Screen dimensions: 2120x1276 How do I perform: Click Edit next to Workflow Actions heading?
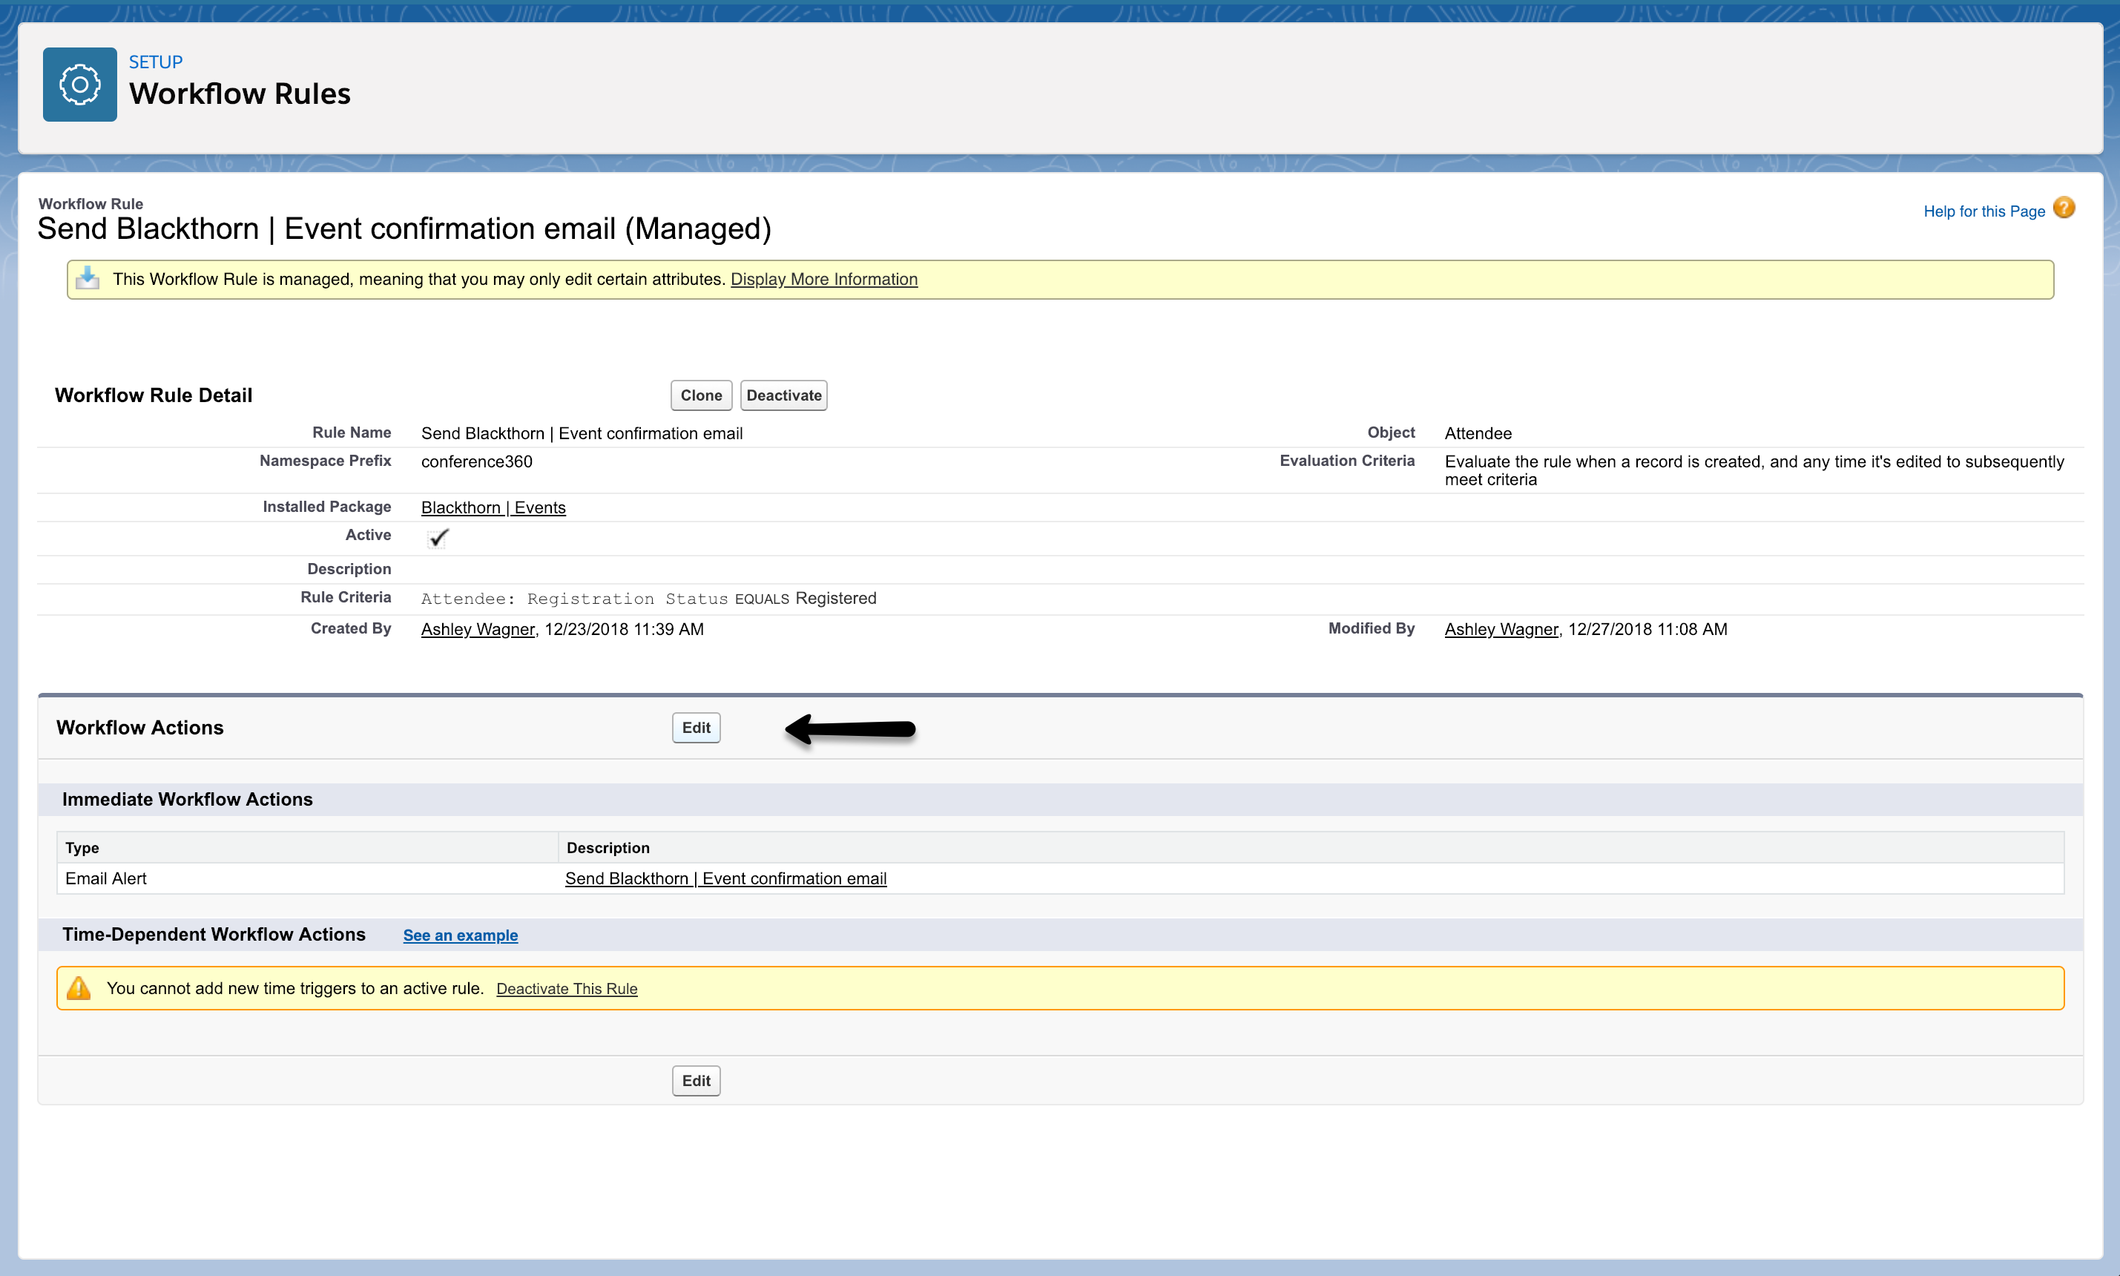point(696,728)
